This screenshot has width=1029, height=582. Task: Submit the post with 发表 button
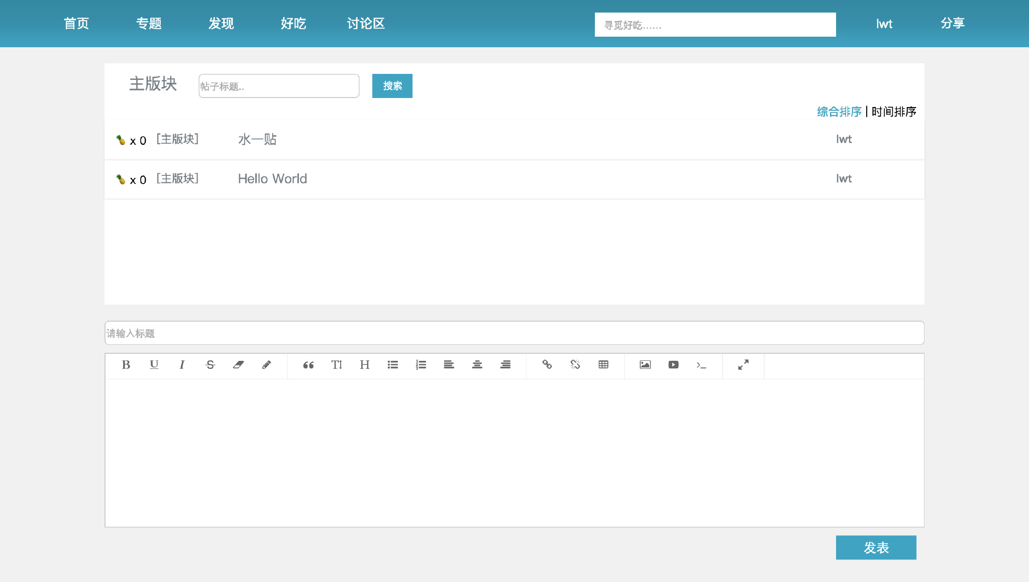pos(876,547)
